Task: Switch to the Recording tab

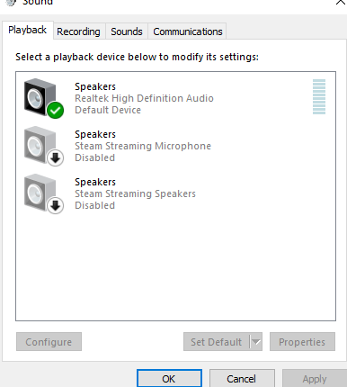Action: click(78, 31)
